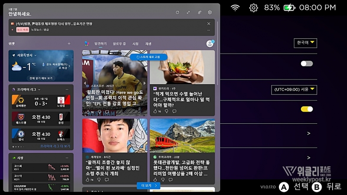Open the > entry just above weeklypost watermark

click(x=309, y=158)
